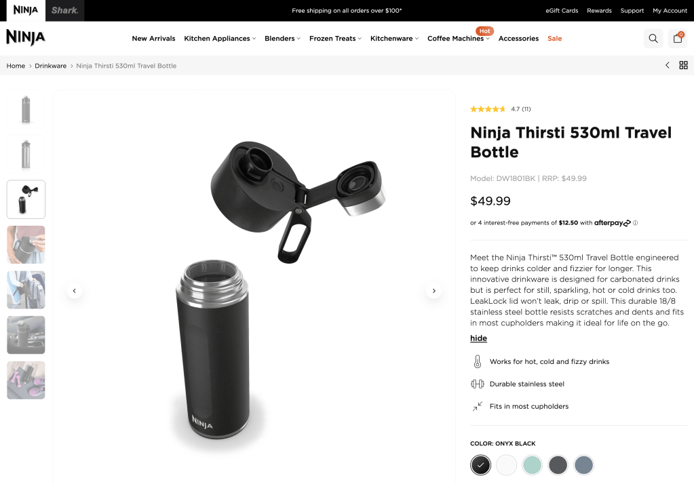Select the white color swatch
This screenshot has height=484, width=694.
pyautogui.click(x=506, y=465)
